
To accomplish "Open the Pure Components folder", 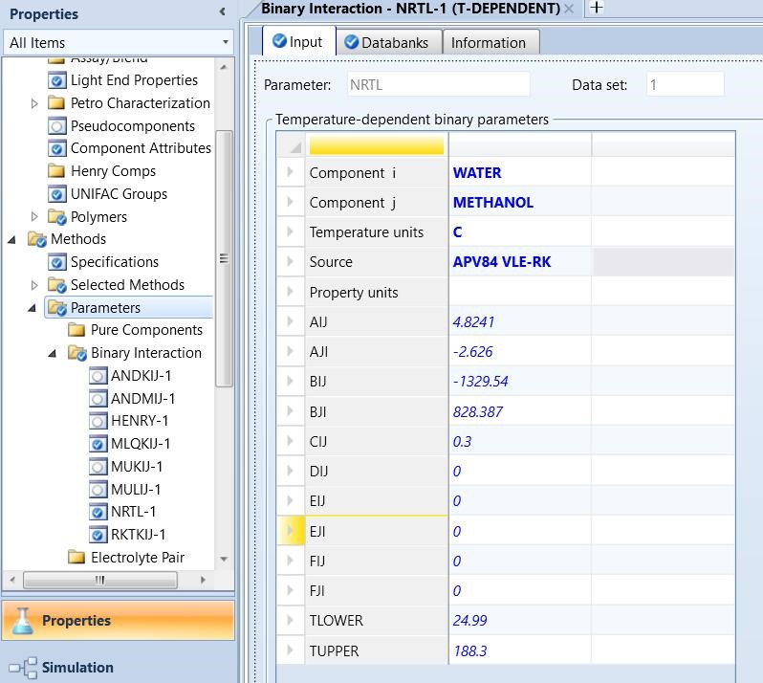I will click(145, 330).
